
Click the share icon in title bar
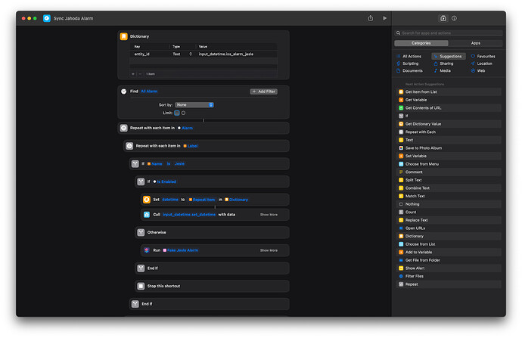[371, 18]
